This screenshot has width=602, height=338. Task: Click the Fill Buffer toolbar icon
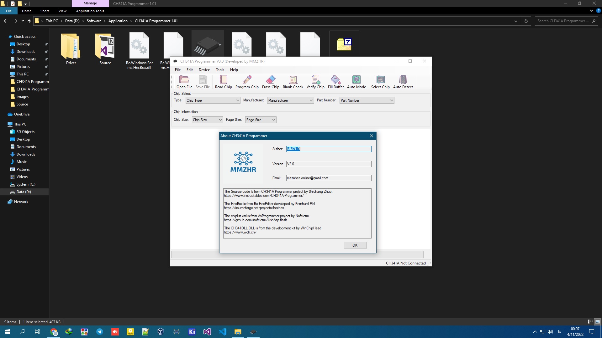[x=335, y=82]
